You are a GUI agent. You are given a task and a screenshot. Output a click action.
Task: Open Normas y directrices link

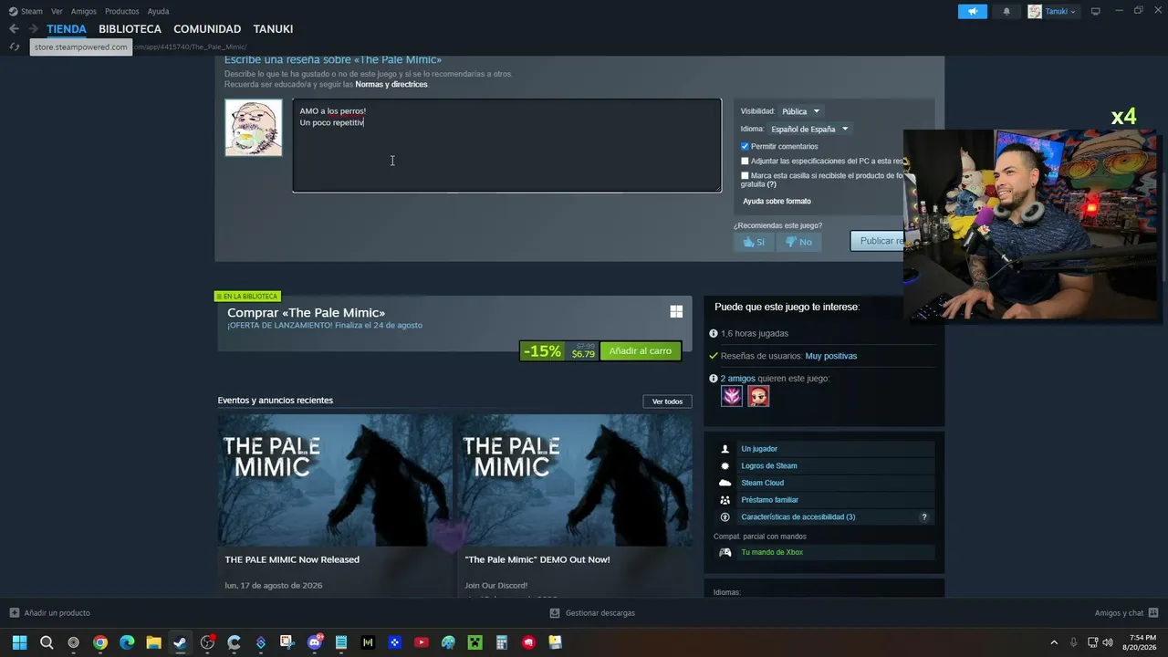[x=391, y=84]
